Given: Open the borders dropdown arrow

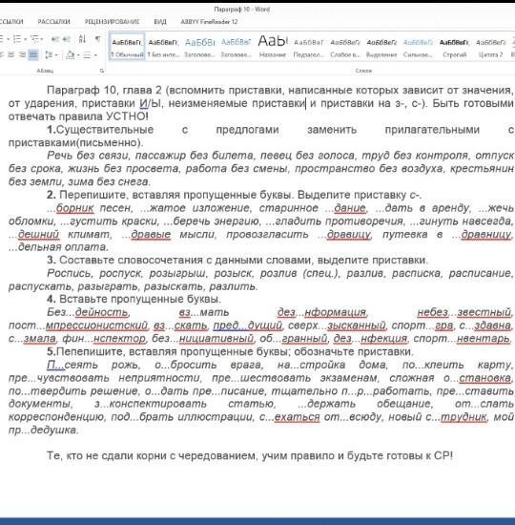Looking at the screenshot, I should [x=95, y=55].
